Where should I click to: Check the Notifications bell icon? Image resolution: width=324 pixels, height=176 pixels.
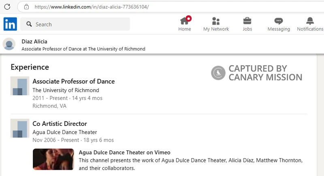[x=310, y=21]
